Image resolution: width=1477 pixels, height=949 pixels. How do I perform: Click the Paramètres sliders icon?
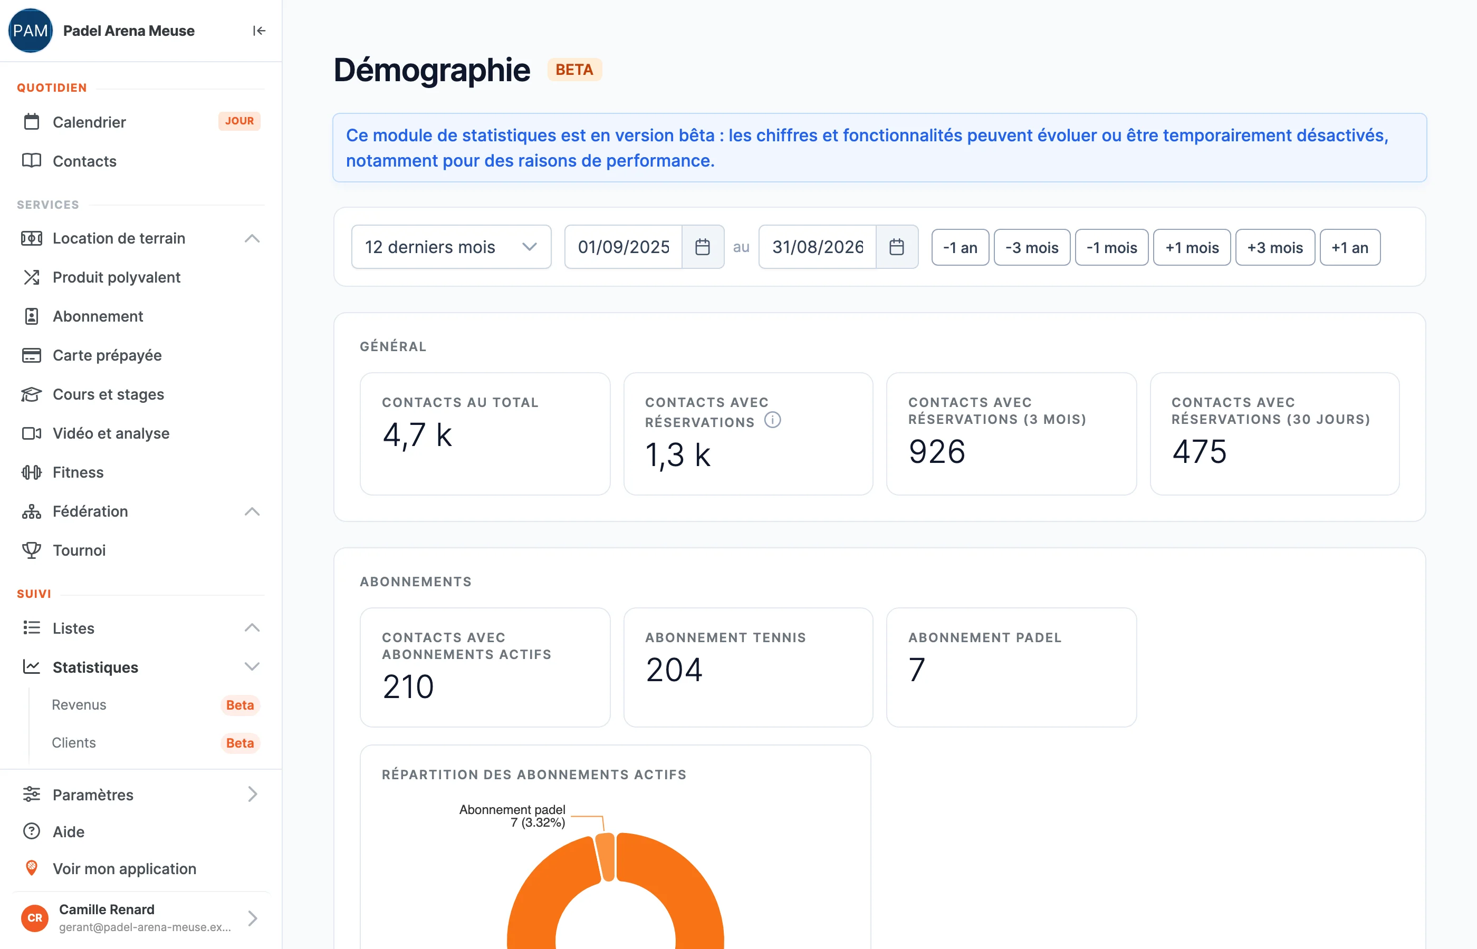[32, 795]
